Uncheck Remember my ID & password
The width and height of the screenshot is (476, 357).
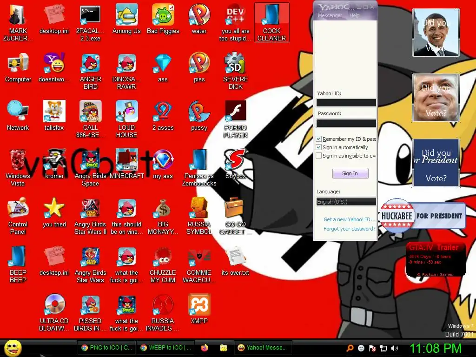coord(319,139)
